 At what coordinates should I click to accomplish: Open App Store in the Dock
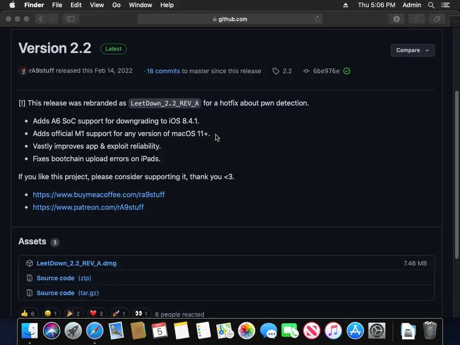355,331
